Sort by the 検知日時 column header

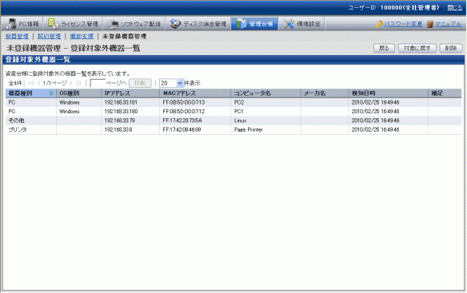point(389,93)
